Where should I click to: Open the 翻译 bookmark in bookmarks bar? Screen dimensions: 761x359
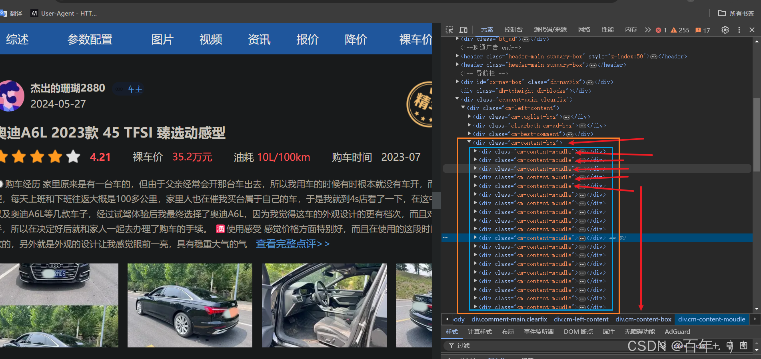coord(12,13)
